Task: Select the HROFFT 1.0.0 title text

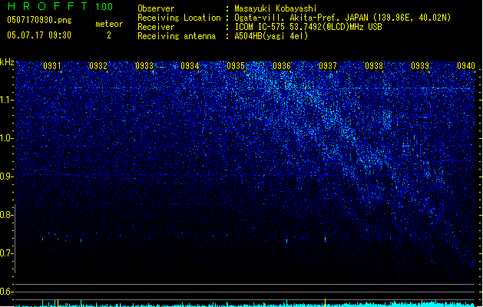Action: point(60,6)
